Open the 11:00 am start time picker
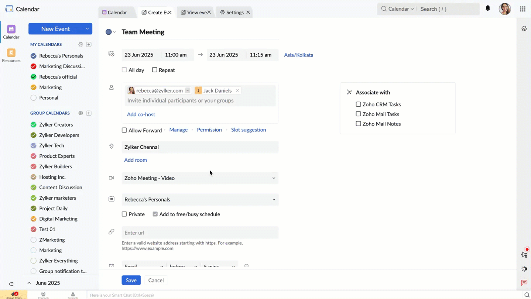Screen dimensions: 531x299 [178, 55]
